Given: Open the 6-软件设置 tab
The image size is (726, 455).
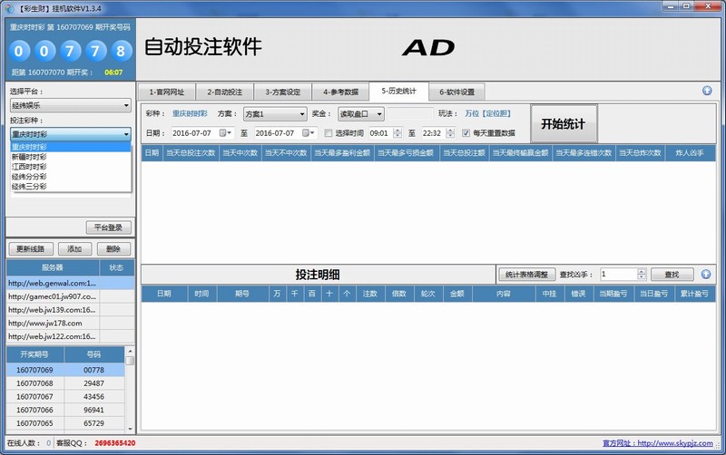Looking at the screenshot, I should (x=462, y=92).
